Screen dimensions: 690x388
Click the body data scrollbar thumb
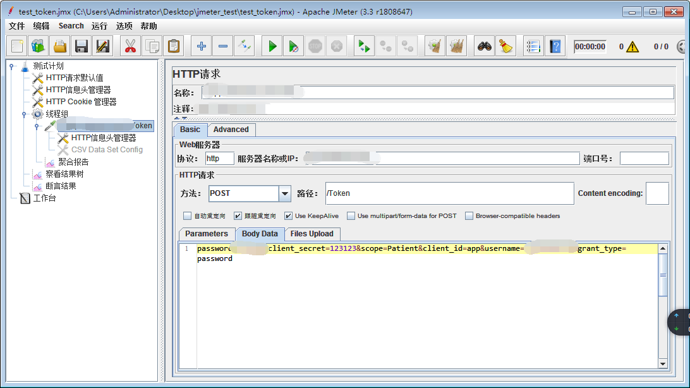663,275
